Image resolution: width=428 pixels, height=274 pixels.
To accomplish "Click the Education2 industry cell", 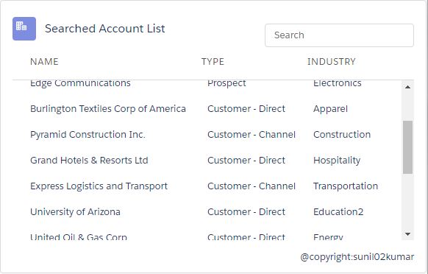I will coord(338,212).
